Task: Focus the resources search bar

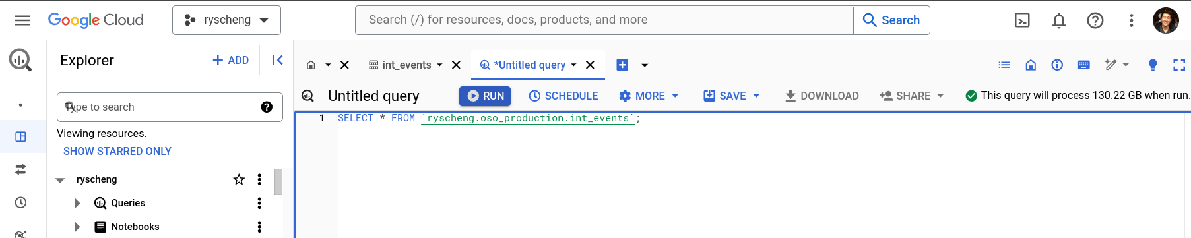Action: click(x=604, y=20)
